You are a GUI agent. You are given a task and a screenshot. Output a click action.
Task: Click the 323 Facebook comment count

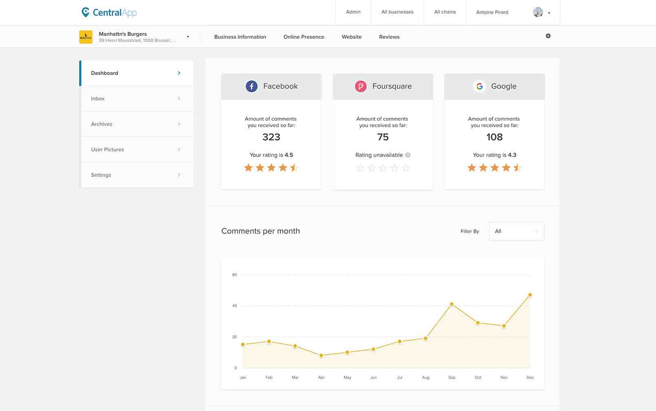coord(271,137)
